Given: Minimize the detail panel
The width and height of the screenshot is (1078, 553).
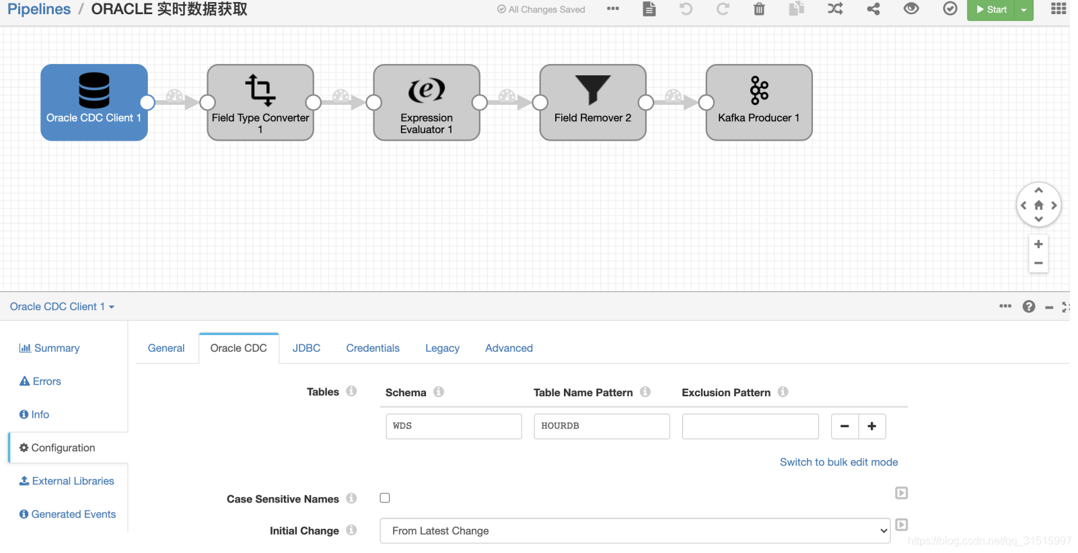Looking at the screenshot, I should click(1049, 307).
